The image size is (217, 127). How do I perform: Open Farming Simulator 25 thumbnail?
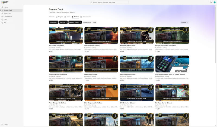[x=66, y=119]
